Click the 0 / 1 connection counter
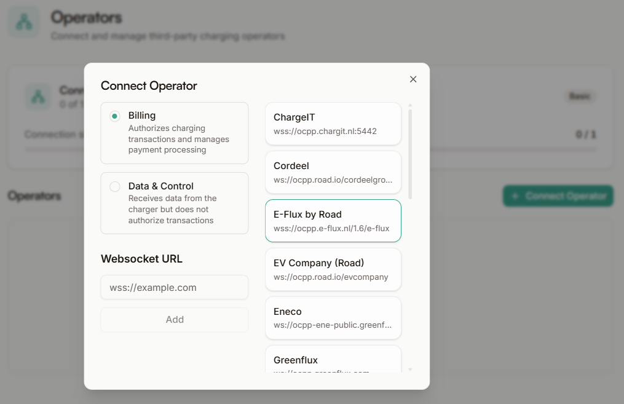The height and width of the screenshot is (404, 624). [x=586, y=134]
